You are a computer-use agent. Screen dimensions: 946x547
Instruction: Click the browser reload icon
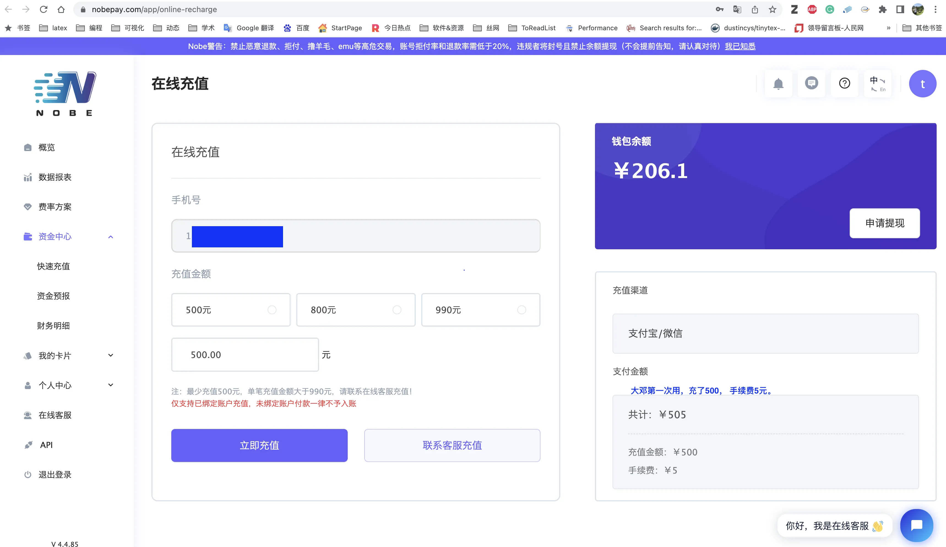(x=44, y=9)
